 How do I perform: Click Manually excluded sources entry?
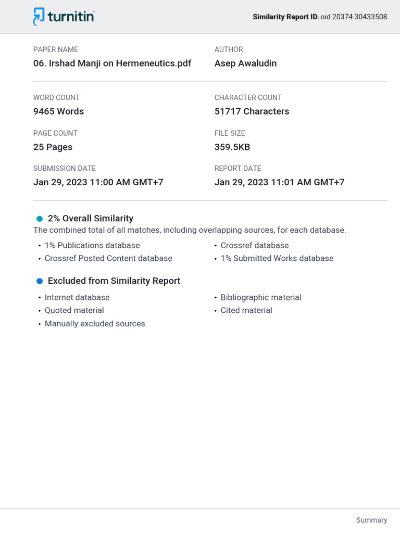click(x=95, y=324)
